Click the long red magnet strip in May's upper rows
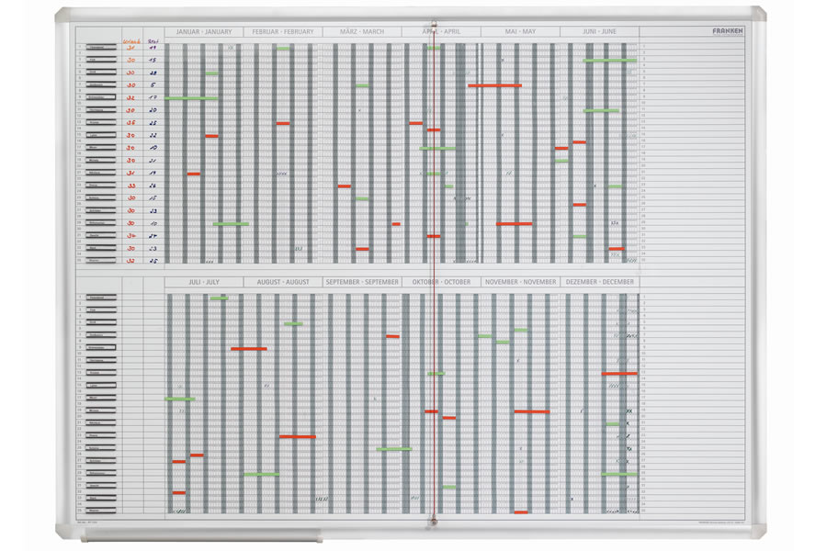Screen dimensions: 827x551 494,85
